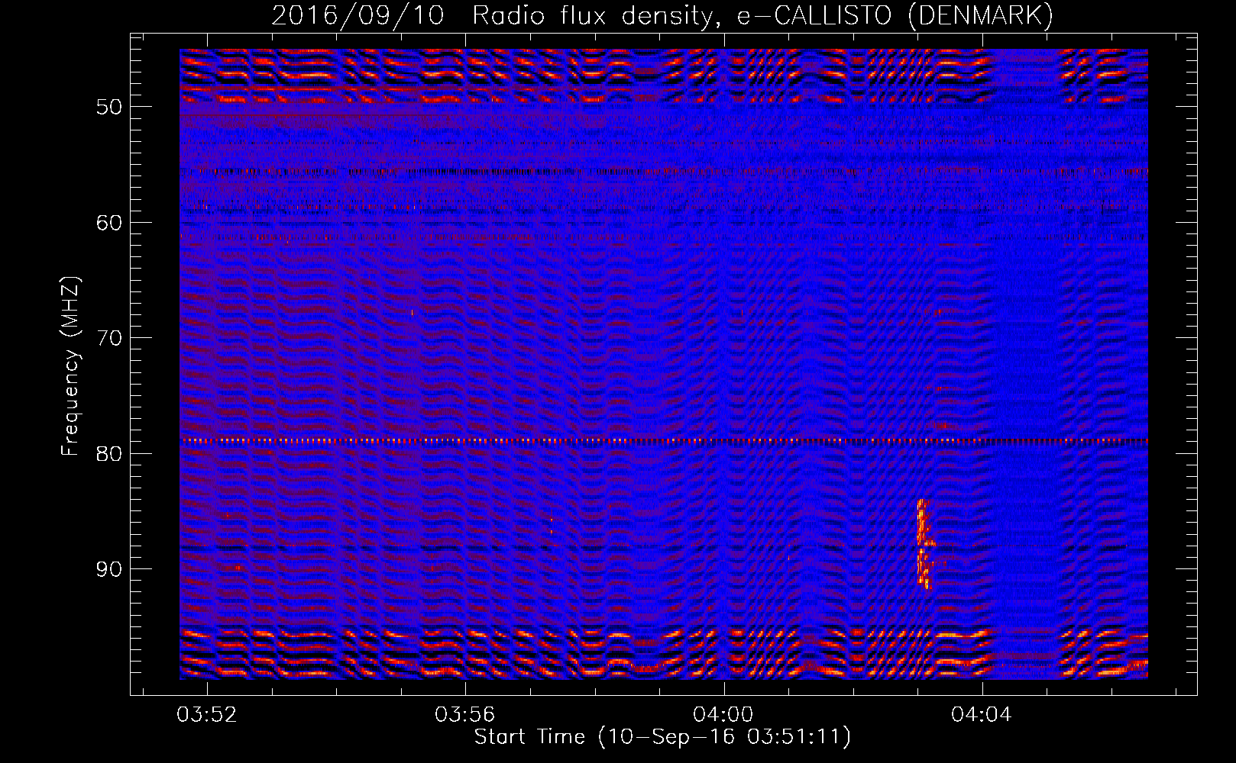The width and height of the screenshot is (1236, 763).
Task: Click the 80 frequency tick label
Action: [108, 454]
